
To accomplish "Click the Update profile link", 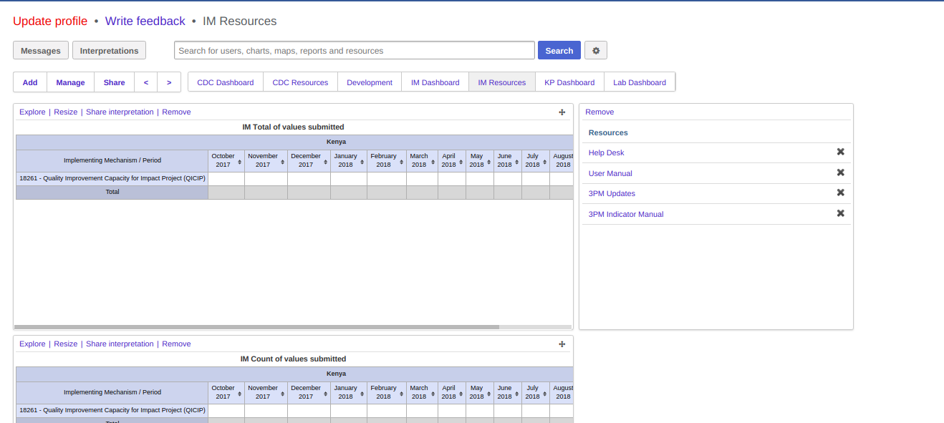I will pos(50,21).
